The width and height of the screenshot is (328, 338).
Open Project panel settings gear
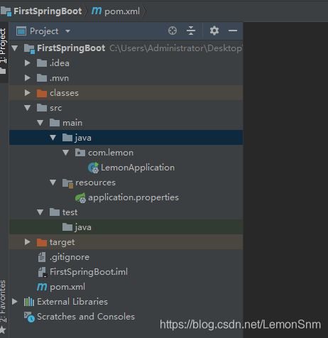pyautogui.click(x=214, y=31)
